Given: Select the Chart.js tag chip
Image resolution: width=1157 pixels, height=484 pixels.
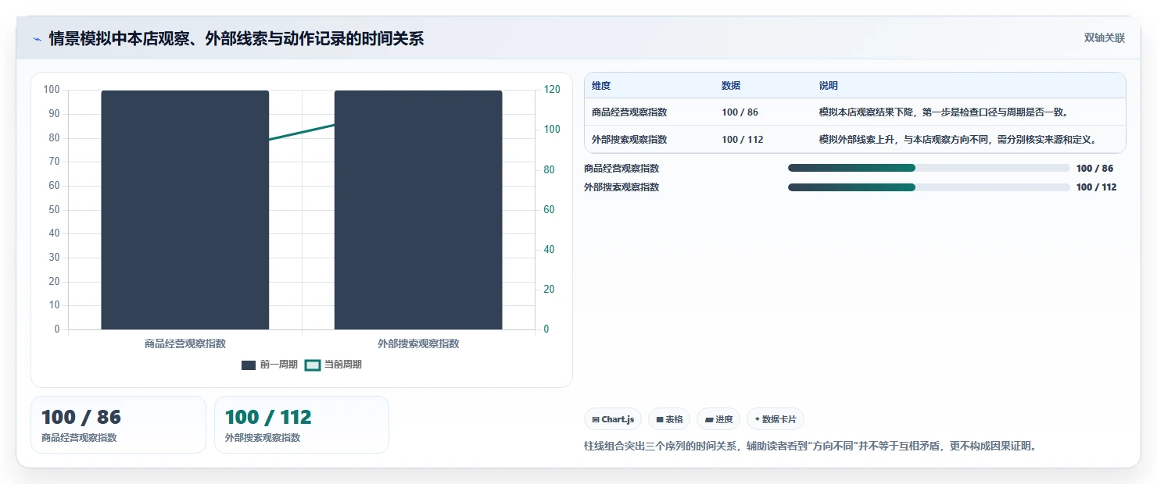Looking at the screenshot, I should 613,419.
